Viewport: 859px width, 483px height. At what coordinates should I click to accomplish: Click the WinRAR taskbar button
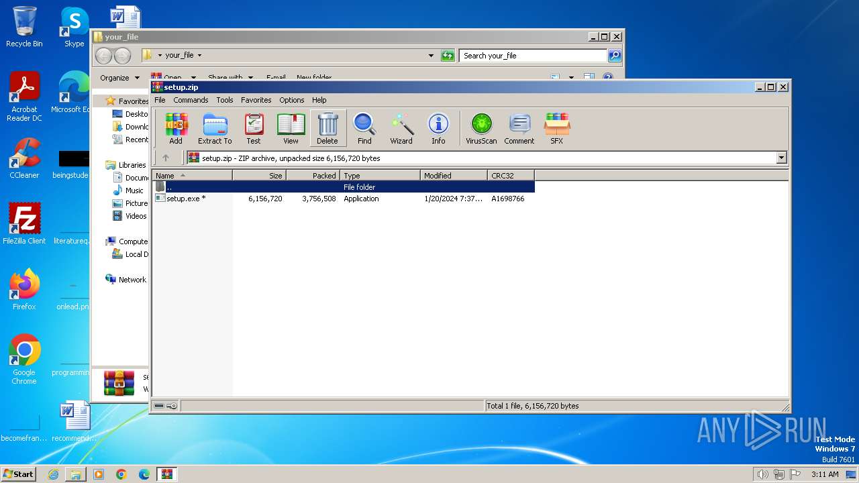point(166,474)
